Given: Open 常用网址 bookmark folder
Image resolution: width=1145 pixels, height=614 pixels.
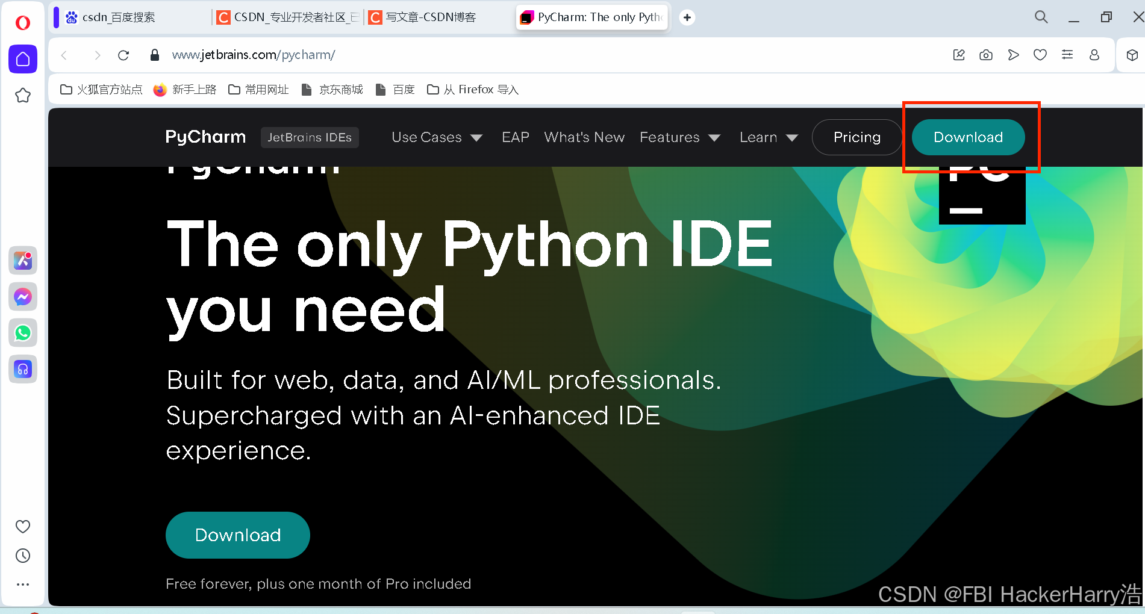Looking at the screenshot, I should [x=258, y=90].
